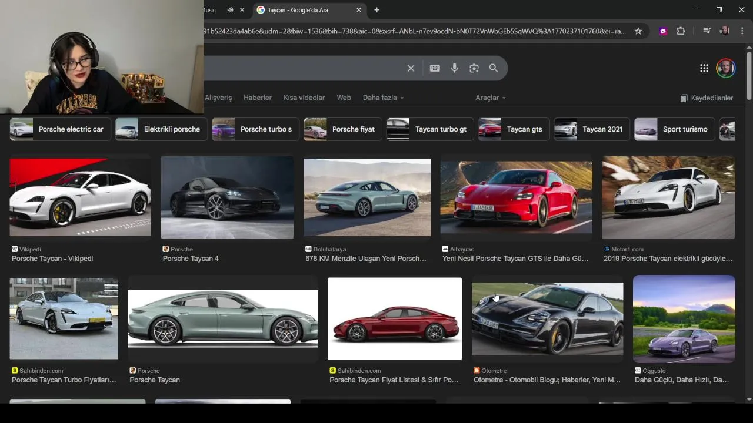753x423 pixels.
Task: Select the Porsche fiyat chip
Action: click(342, 129)
